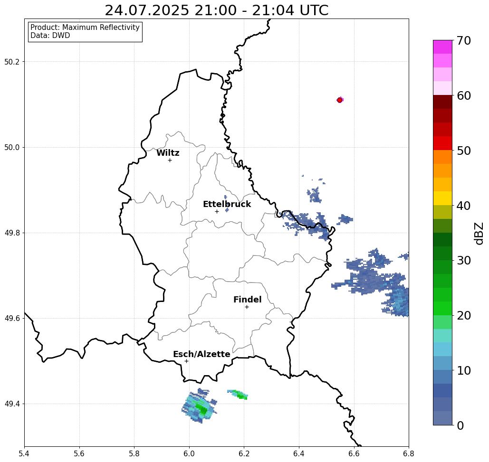
Task: Click the colorbar tick label 30
Action: [x=464, y=261]
